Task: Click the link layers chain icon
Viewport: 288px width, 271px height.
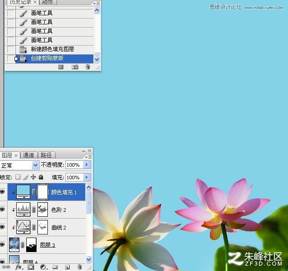Action: 6,267
